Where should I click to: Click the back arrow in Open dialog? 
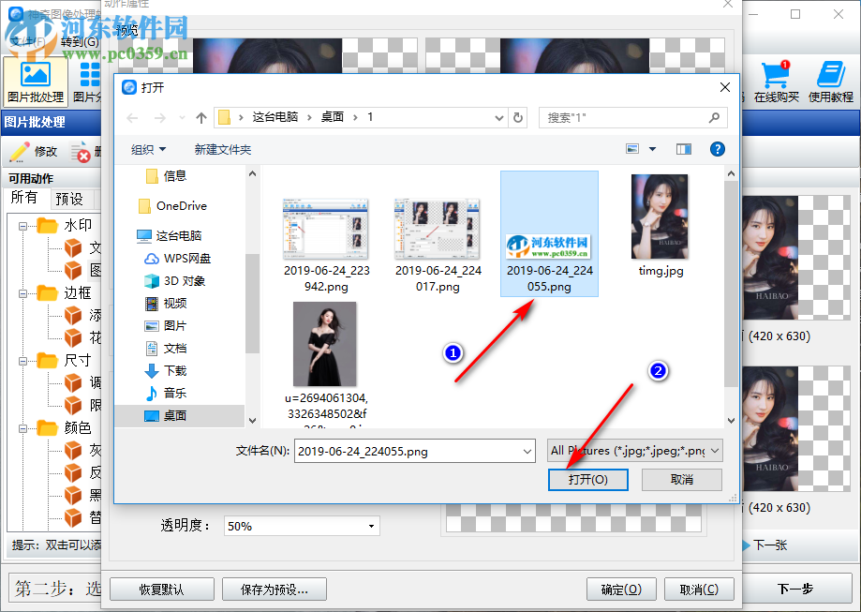pos(132,117)
